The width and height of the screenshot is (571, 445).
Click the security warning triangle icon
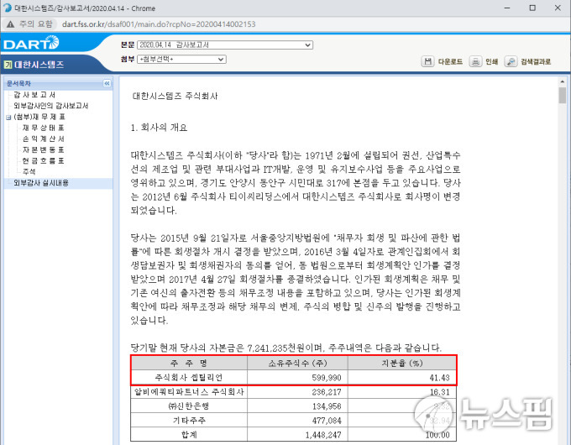(x=10, y=24)
